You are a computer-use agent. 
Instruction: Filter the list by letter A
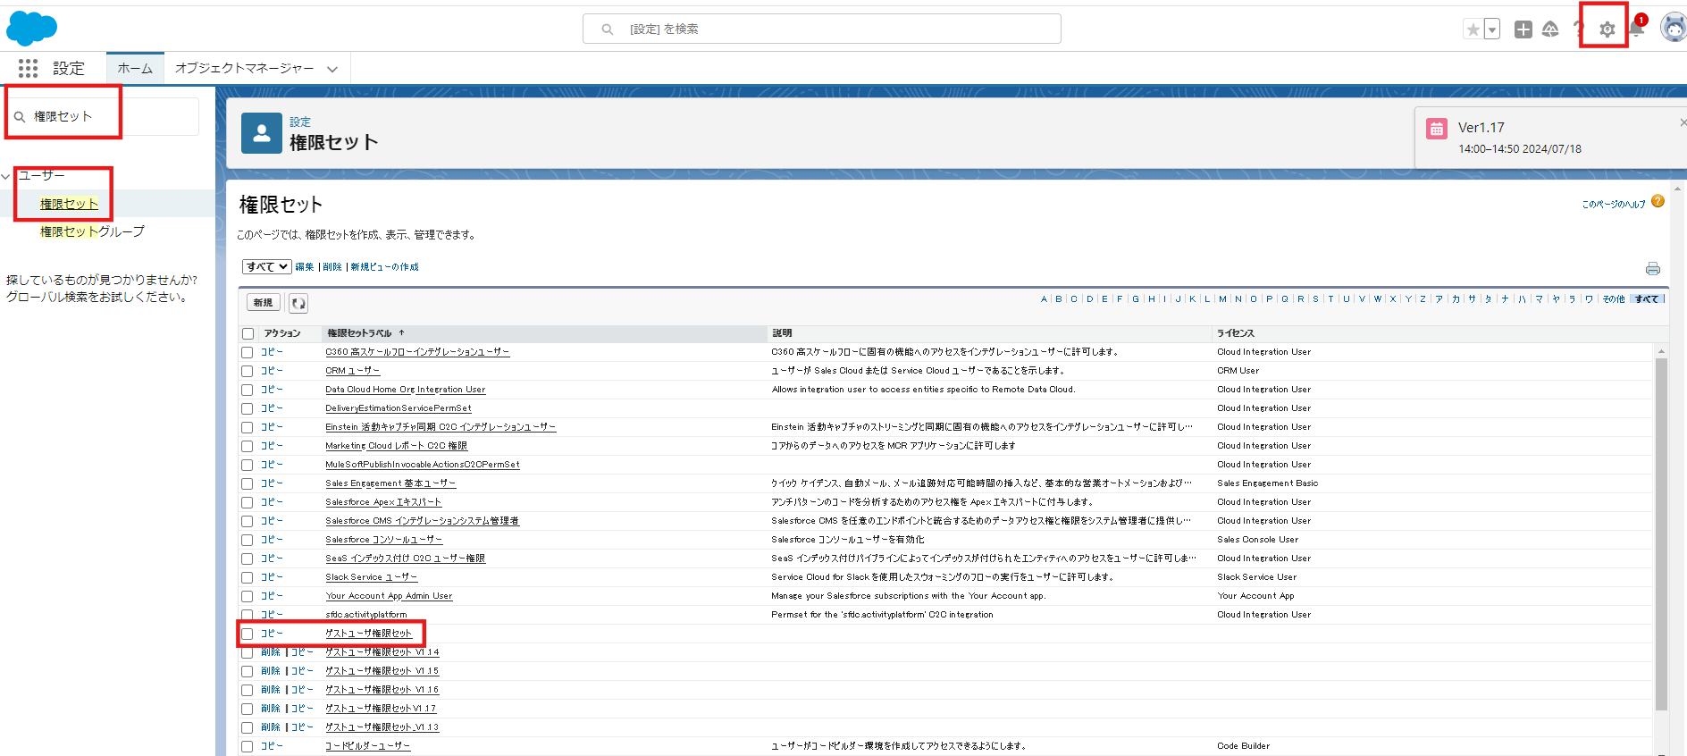[1044, 299]
